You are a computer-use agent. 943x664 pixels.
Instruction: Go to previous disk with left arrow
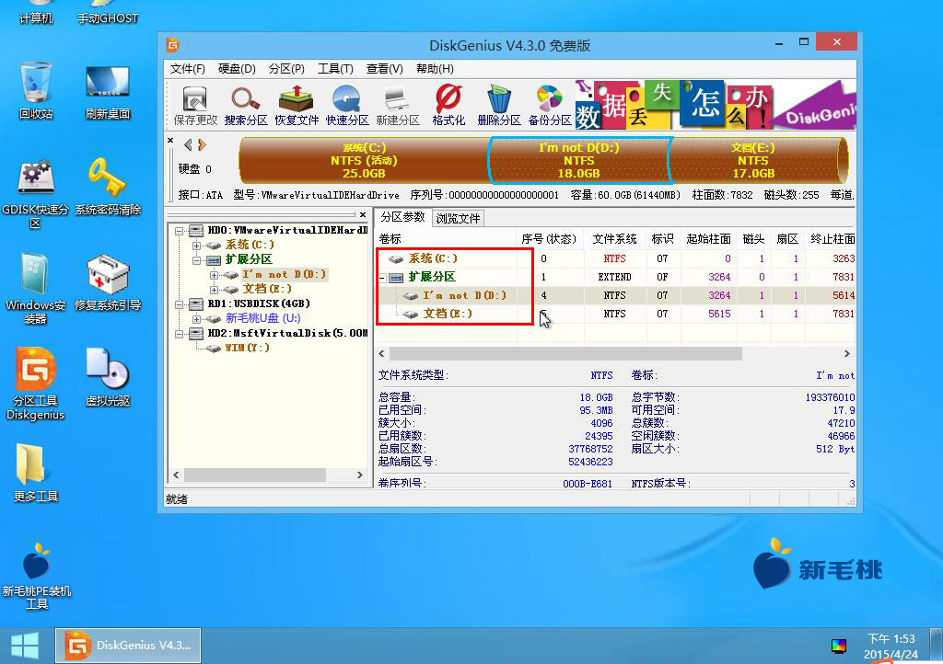[188, 144]
